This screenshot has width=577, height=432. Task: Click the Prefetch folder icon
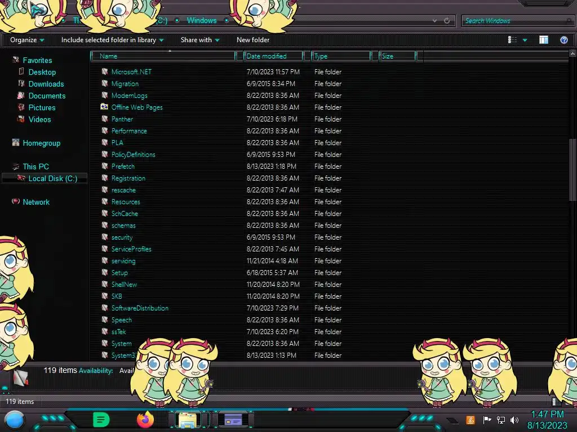(x=105, y=166)
